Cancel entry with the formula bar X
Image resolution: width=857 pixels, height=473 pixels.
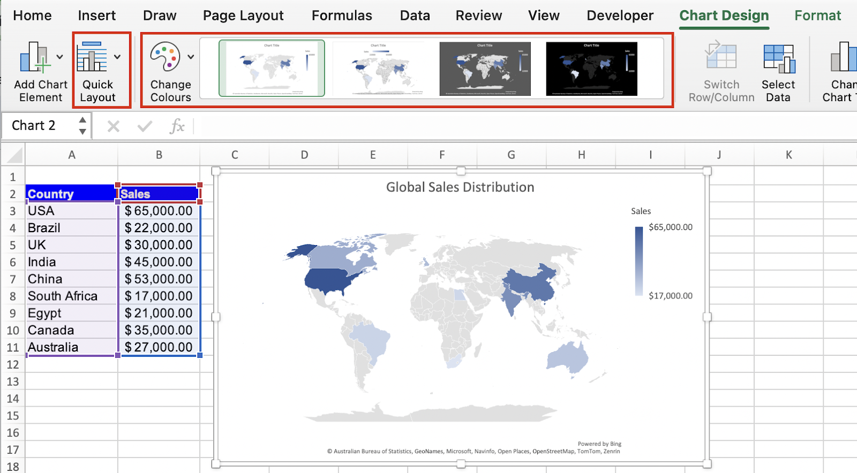tap(113, 126)
